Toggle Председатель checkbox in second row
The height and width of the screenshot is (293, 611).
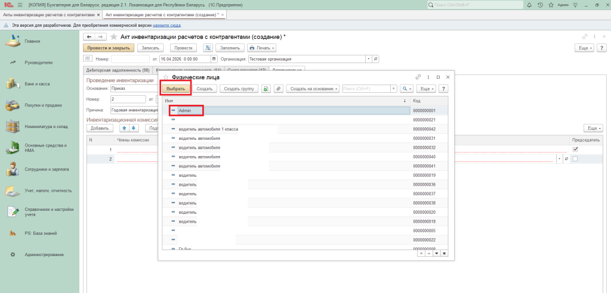[575, 159]
